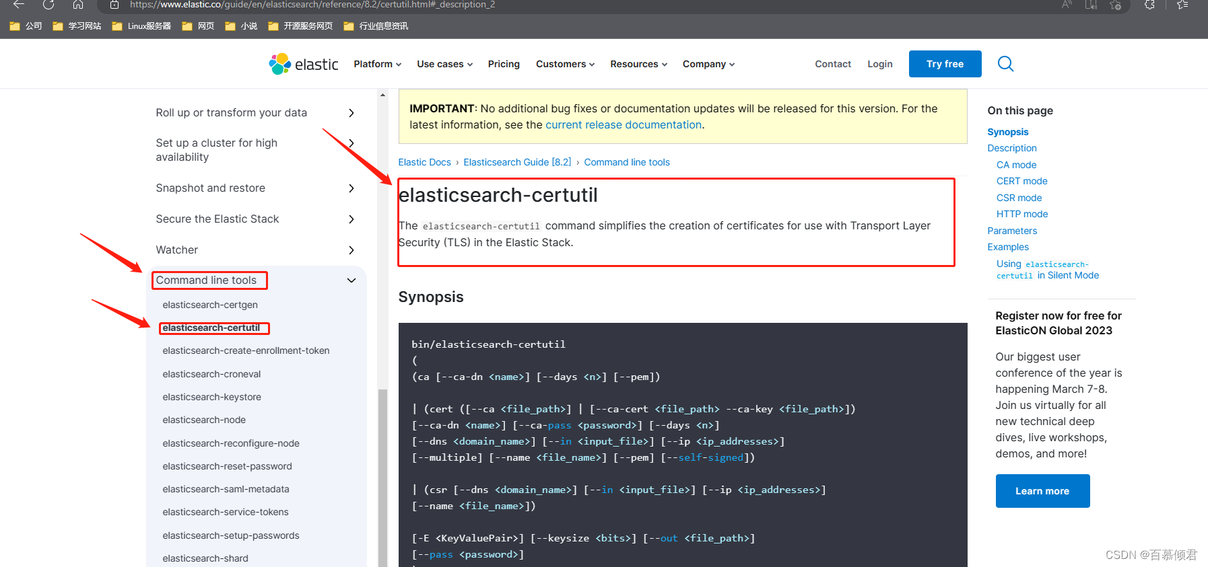Select elasticsearch-certutil in the sidebar
The width and height of the screenshot is (1208, 567).
(x=211, y=328)
